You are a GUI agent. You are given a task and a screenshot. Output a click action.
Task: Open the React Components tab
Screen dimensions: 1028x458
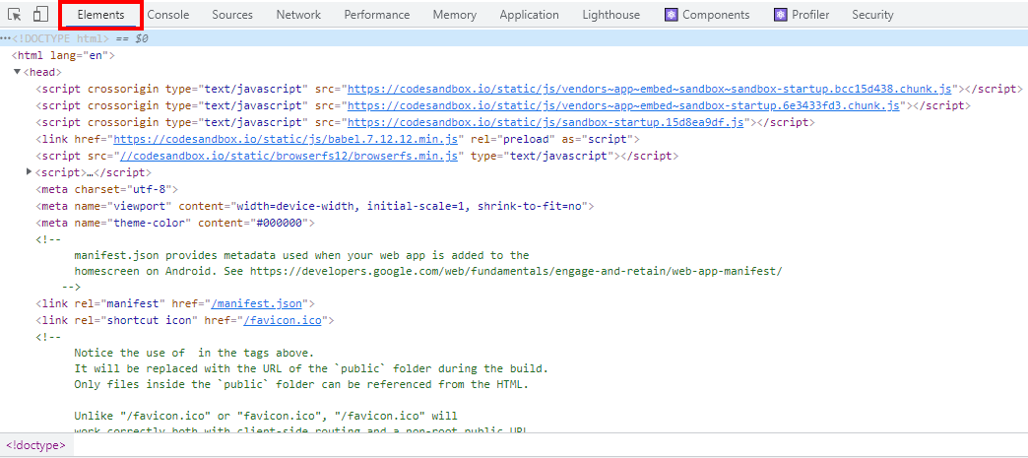pyautogui.click(x=707, y=15)
